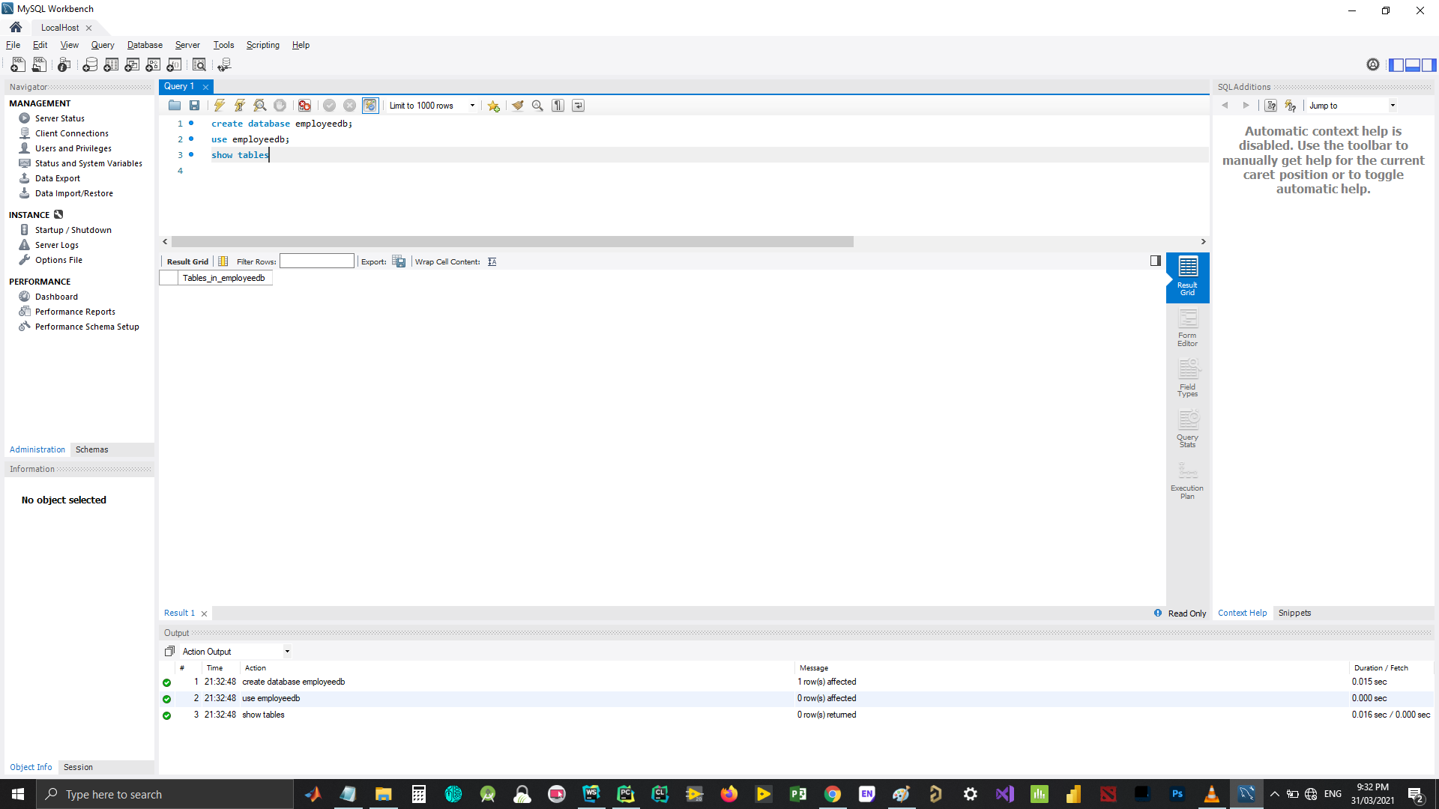Toggle the right SQL Additions panel

point(1429,65)
